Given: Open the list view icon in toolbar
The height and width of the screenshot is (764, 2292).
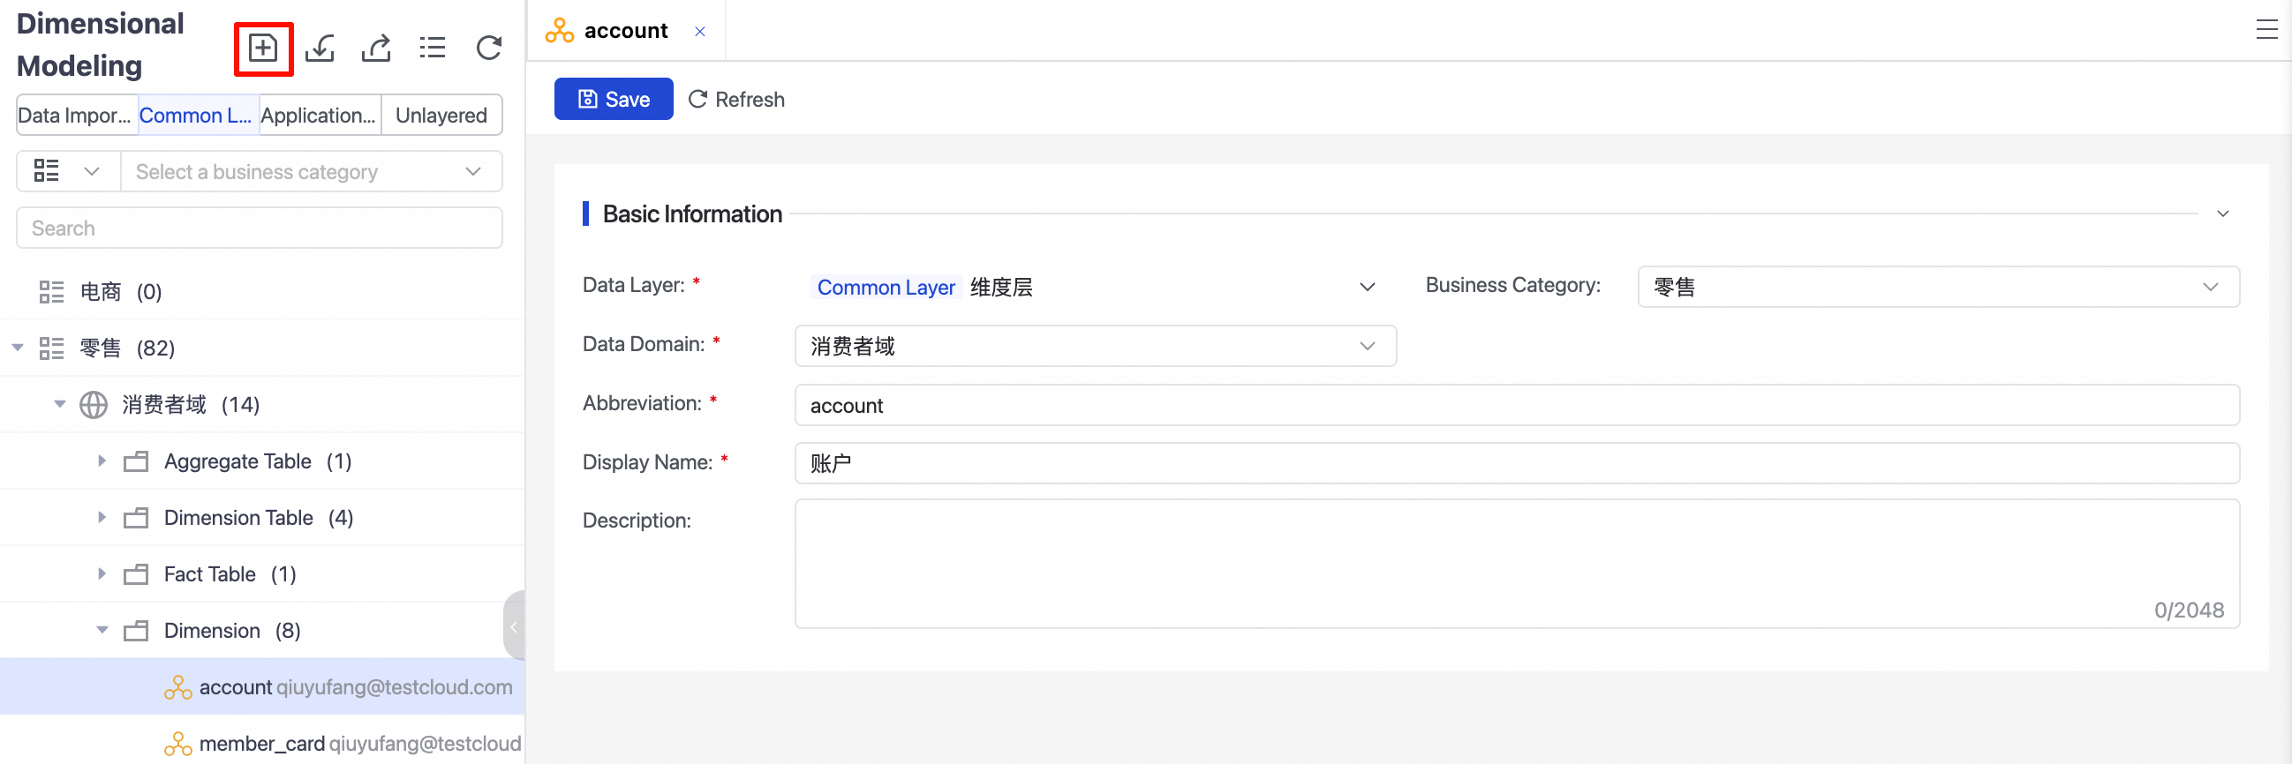Looking at the screenshot, I should pyautogui.click(x=433, y=48).
